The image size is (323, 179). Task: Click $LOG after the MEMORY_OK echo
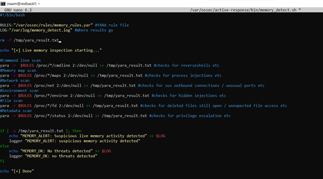106,151
